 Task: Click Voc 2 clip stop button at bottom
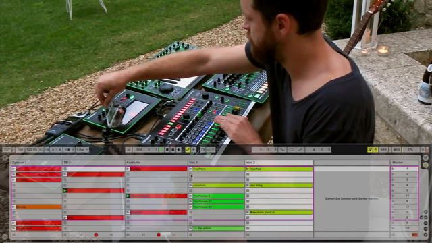click(248, 235)
